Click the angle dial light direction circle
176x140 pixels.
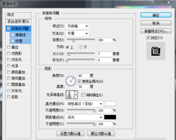click(x=71, y=81)
